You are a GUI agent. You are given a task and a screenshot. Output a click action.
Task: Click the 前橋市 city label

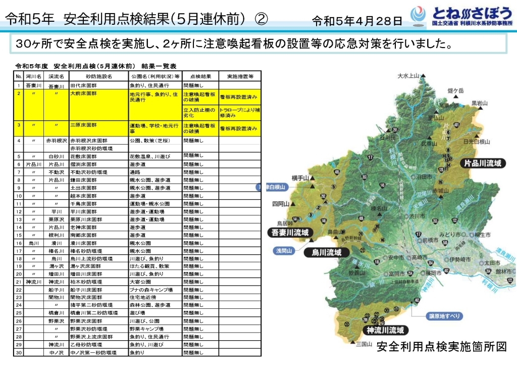click(x=430, y=240)
